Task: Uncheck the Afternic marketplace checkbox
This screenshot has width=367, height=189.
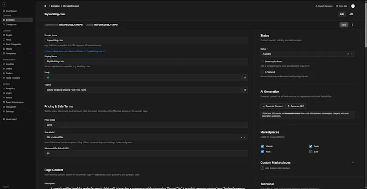Action: (x=262, y=146)
